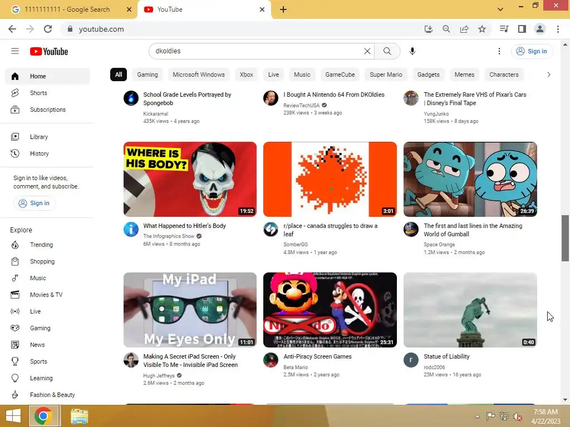
Task: Click the Space Orange channel avatar
Action: [x=411, y=229]
